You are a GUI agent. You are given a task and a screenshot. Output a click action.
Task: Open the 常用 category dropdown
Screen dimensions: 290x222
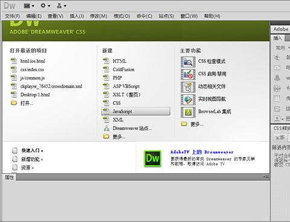coord(283,48)
